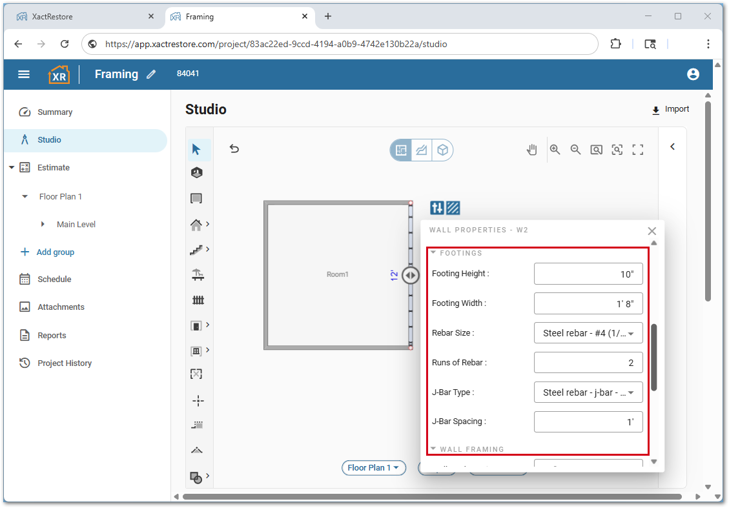The width and height of the screenshot is (729, 508).
Task: Open the wall hatch pattern icon
Action: tap(453, 208)
